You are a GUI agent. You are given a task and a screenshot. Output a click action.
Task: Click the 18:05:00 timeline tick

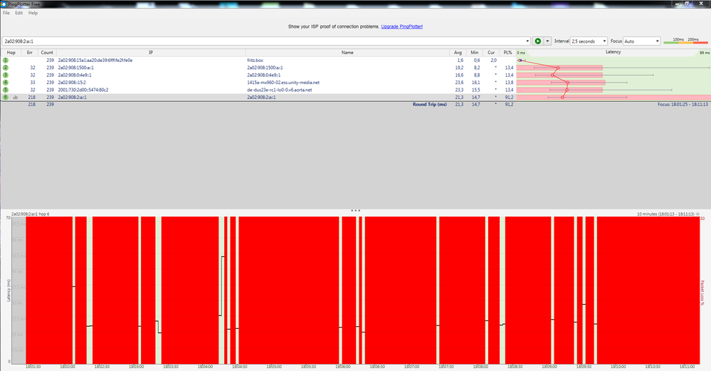click(x=274, y=367)
